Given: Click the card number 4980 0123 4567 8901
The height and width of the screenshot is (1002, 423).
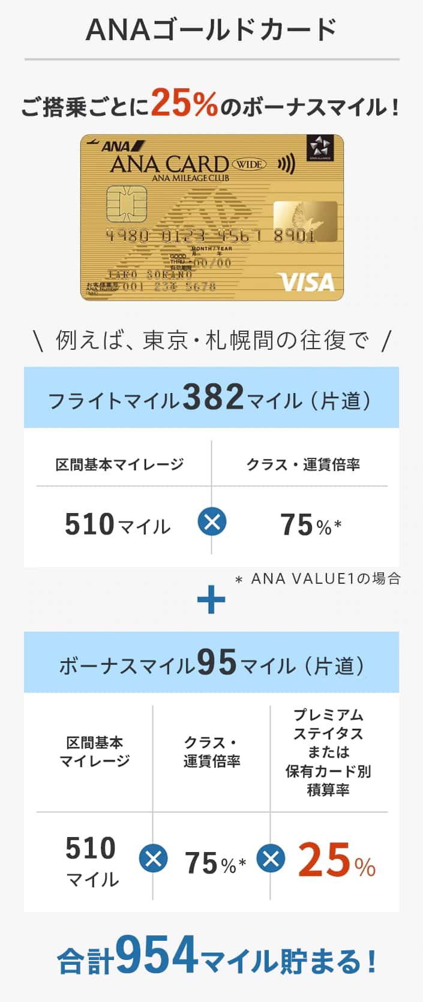Looking at the screenshot, I should pos(210,236).
